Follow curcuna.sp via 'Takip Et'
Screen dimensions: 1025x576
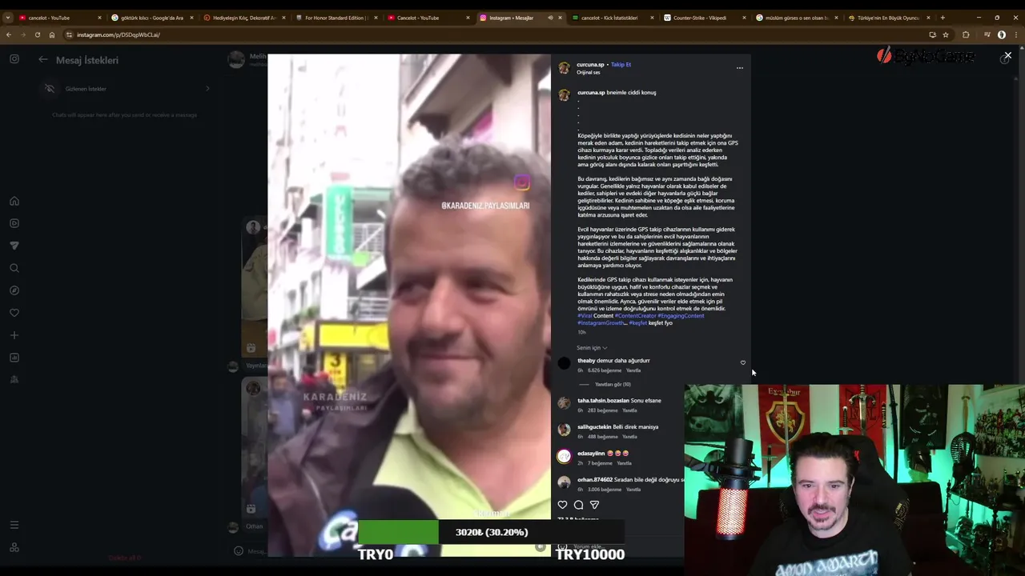[621, 65]
